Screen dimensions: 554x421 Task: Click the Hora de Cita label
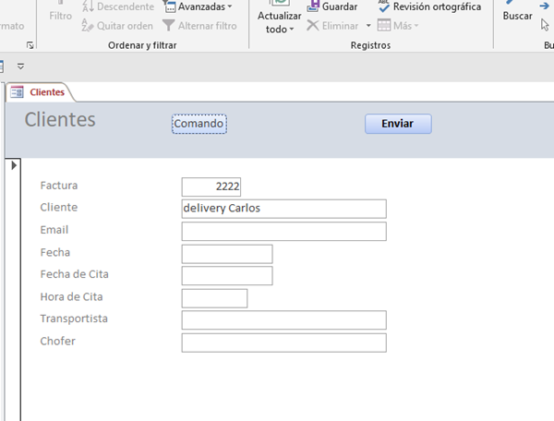[71, 297]
